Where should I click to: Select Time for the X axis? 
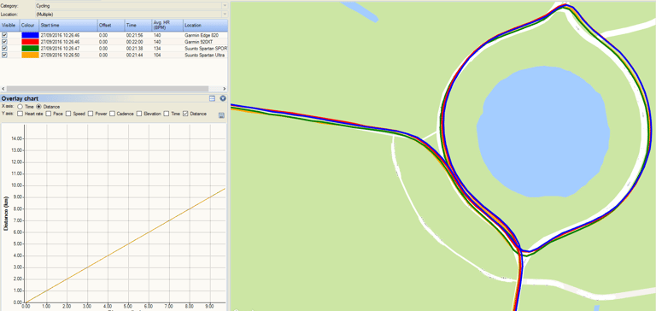pyautogui.click(x=20, y=107)
